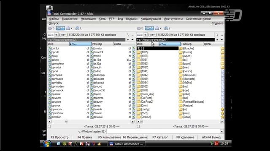The width and height of the screenshot is (270, 151).
Task: Click F5 Копирование button
Action: point(110,137)
